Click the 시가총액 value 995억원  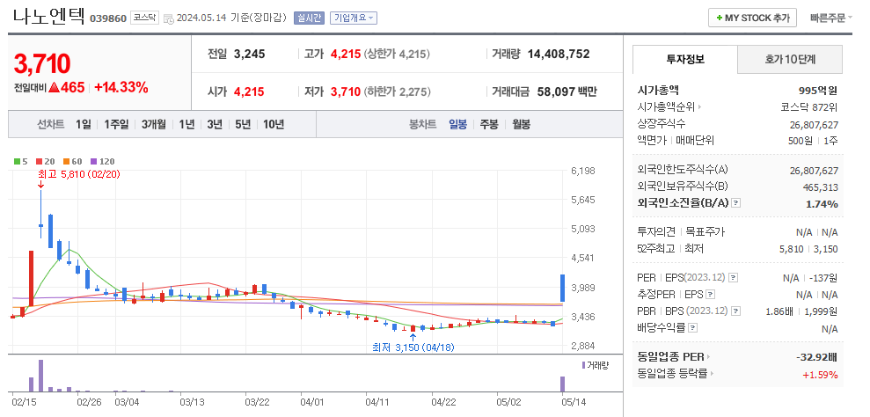[x=818, y=91]
